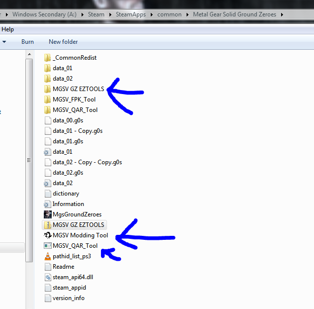Click the data_01 configuration settings file icon

coord(47,152)
